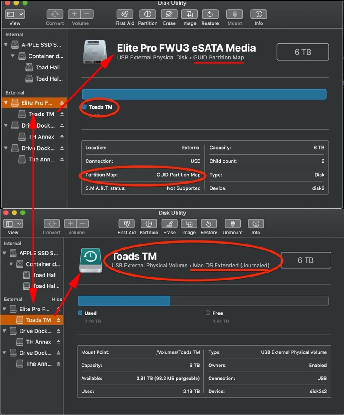This screenshot has height=415, width=344.
Task: Remove volume with minus button in top window
Action: point(87,14)
